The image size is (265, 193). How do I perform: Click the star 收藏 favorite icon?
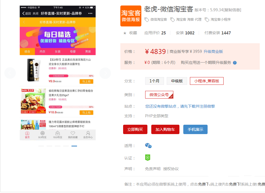tap(125, 33)
